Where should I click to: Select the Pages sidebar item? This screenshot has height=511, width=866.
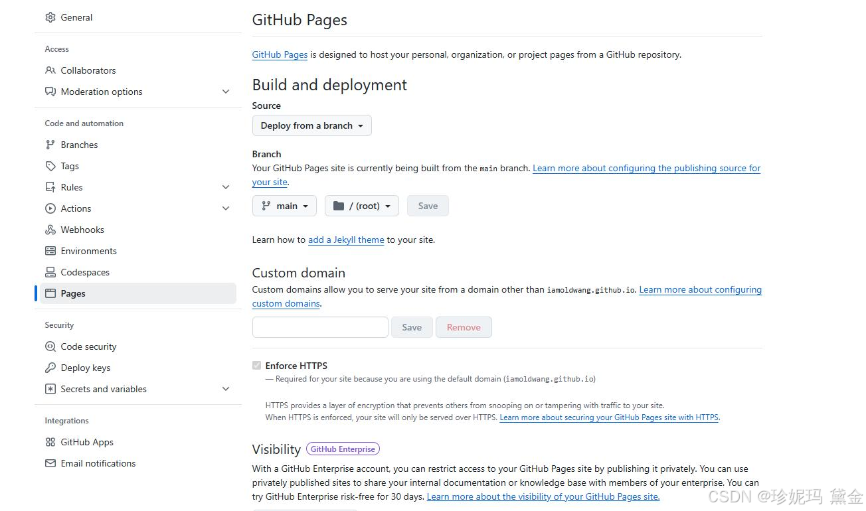point(137,293)
